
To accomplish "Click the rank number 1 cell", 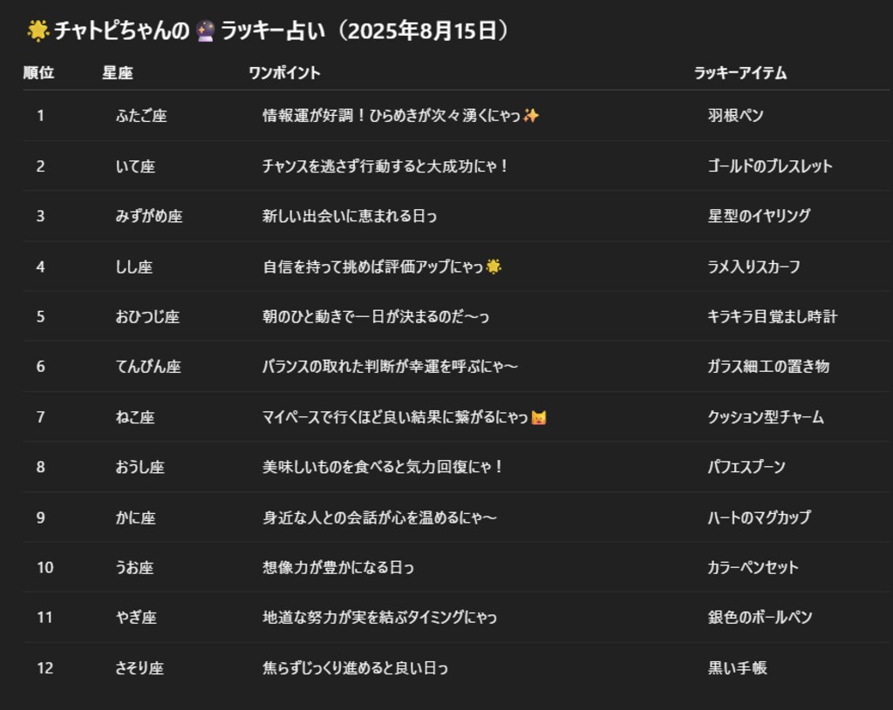I will [x=38, y=115].
